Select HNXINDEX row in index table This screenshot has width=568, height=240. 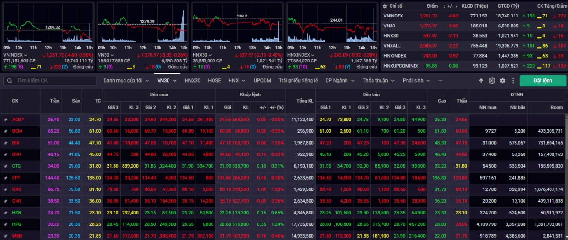[x=473, y=56]
